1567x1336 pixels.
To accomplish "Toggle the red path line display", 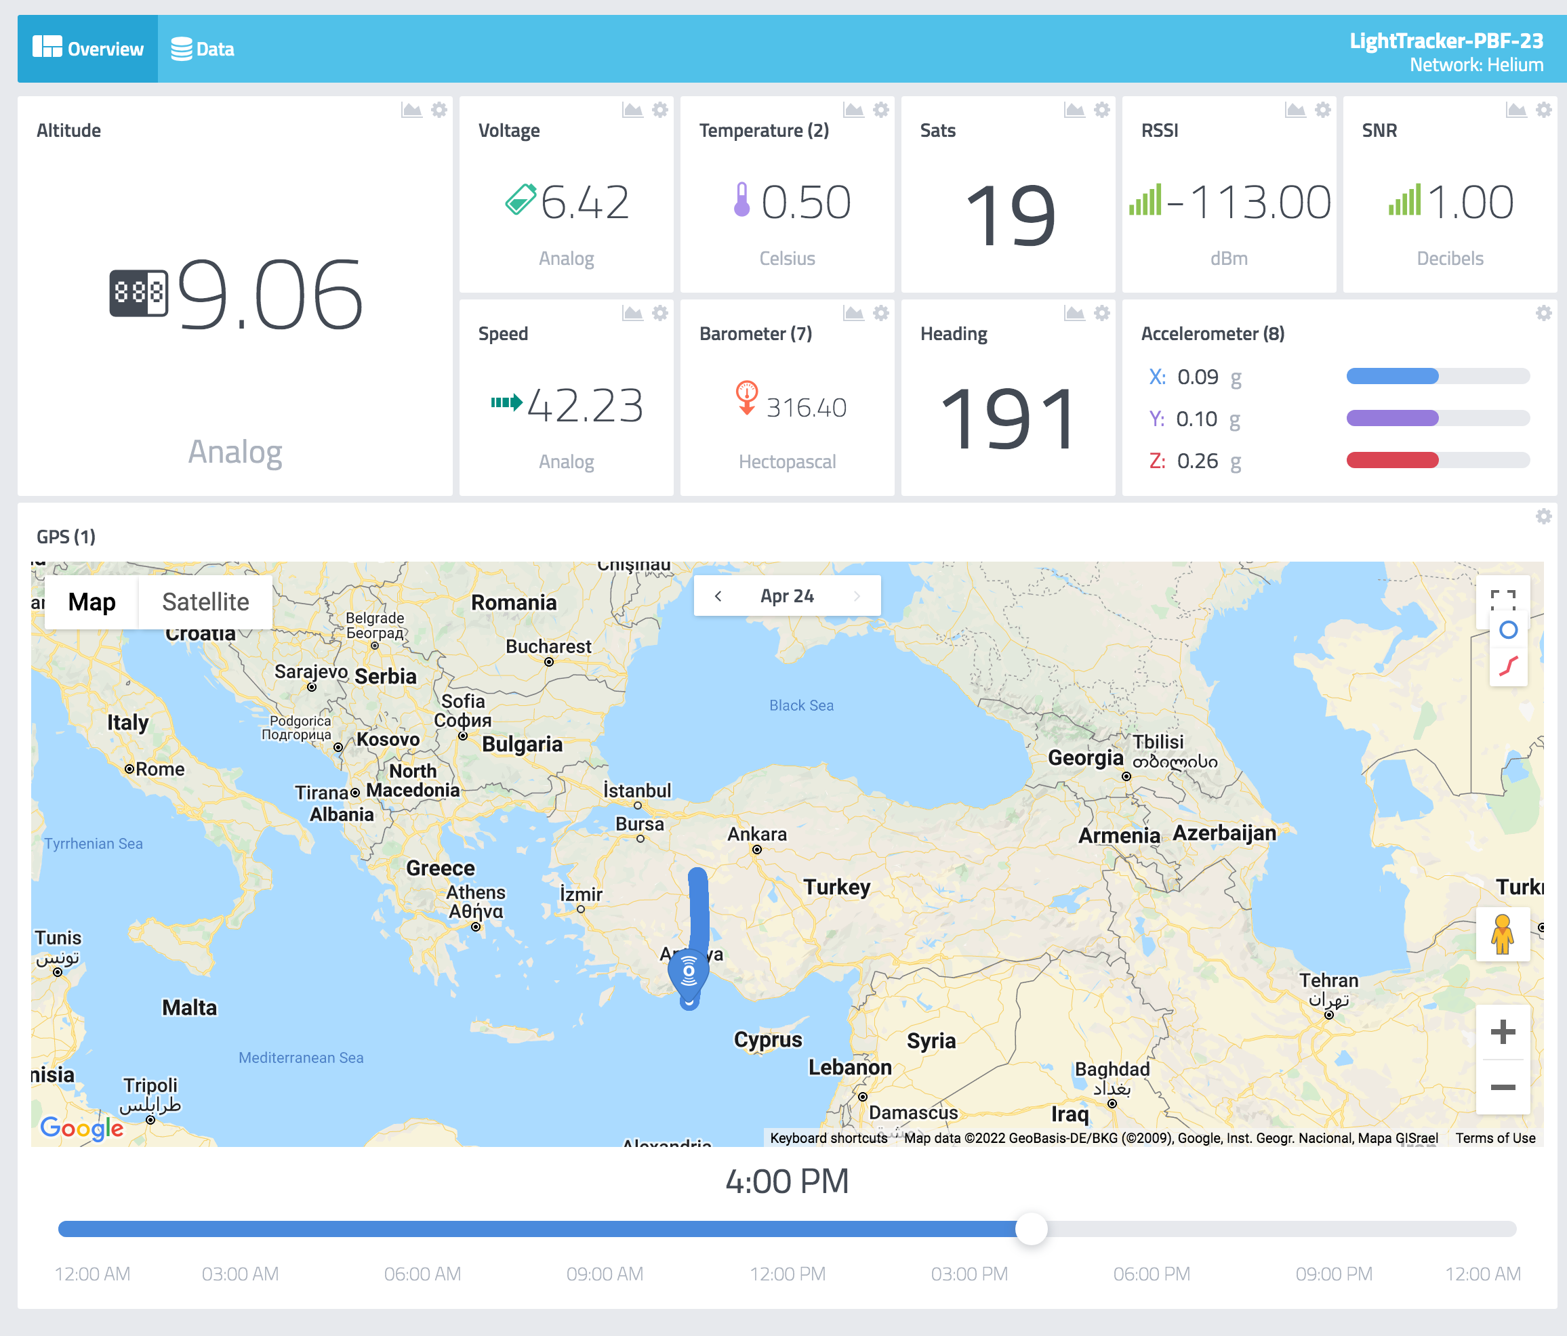I will pyautogui.click(x=1508, y=666).
